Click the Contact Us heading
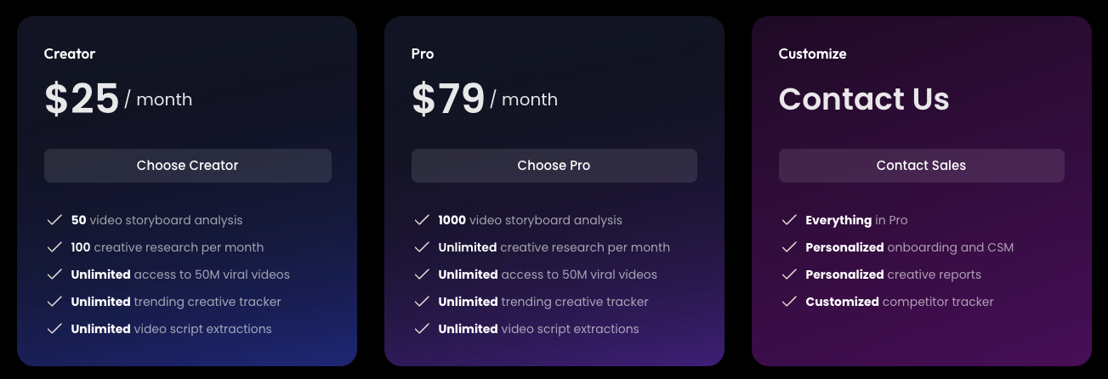The width and height of the screenshot is (1108, 379). (863, 99)
